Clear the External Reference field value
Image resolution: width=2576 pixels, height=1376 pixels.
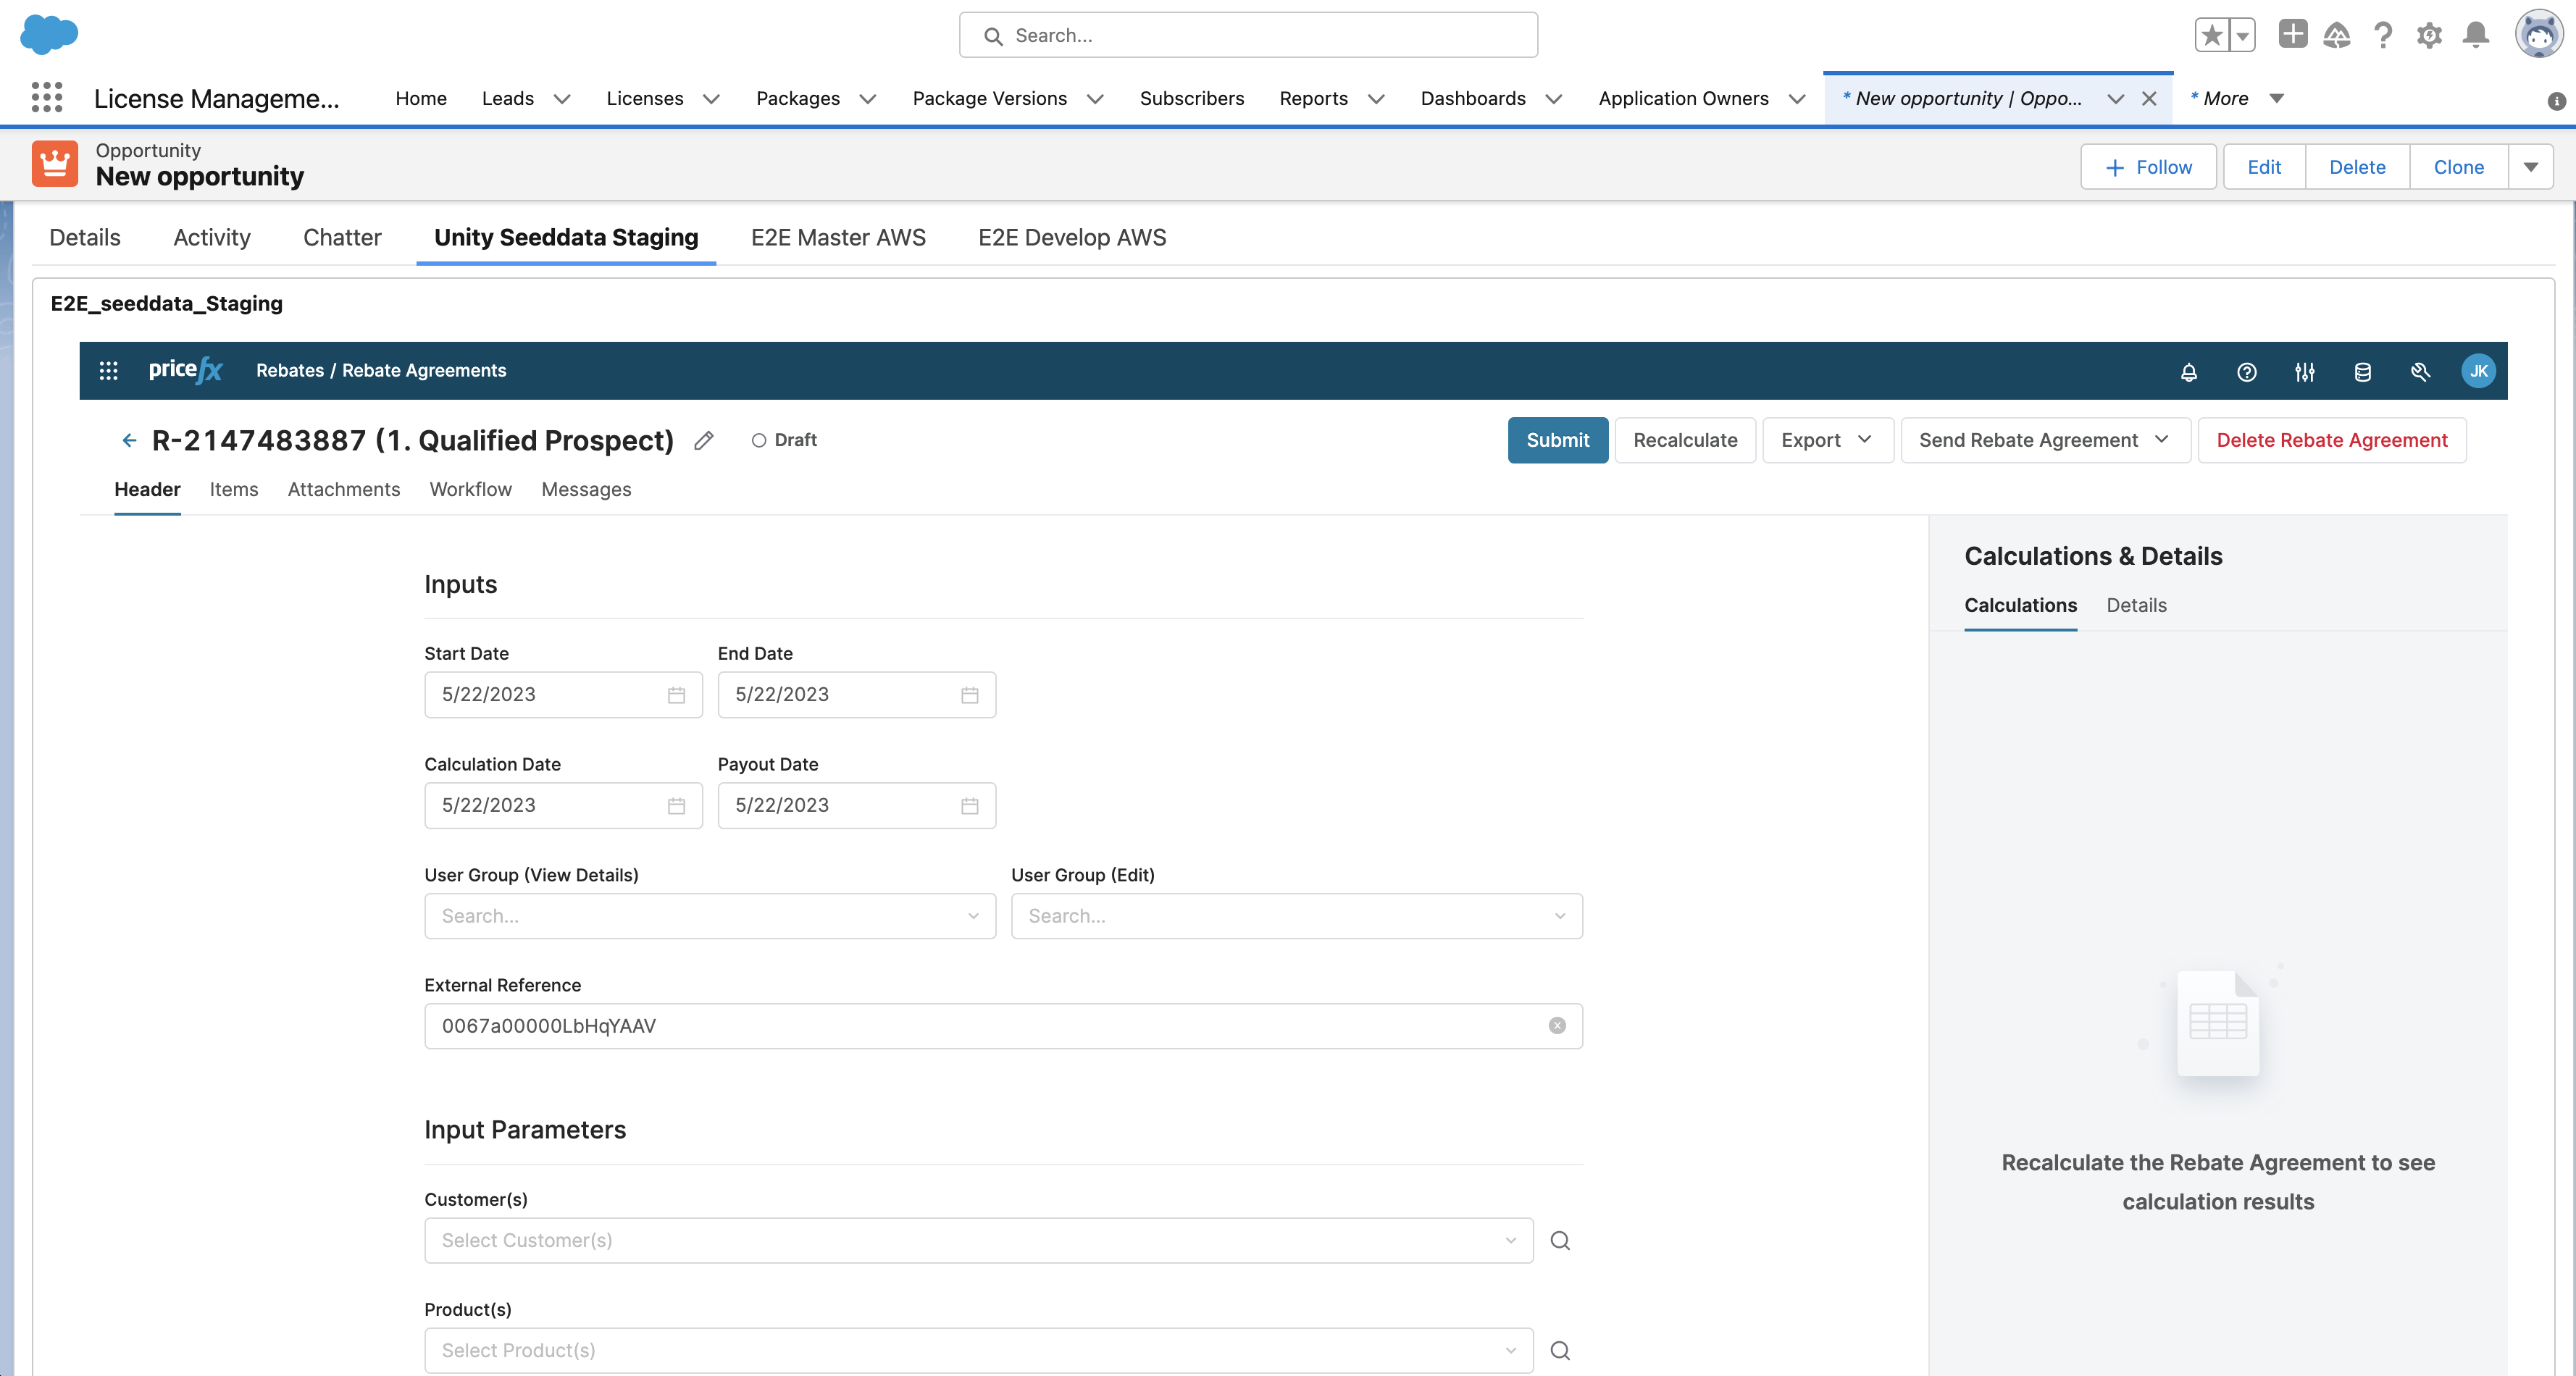[x=1557, y=1025]
